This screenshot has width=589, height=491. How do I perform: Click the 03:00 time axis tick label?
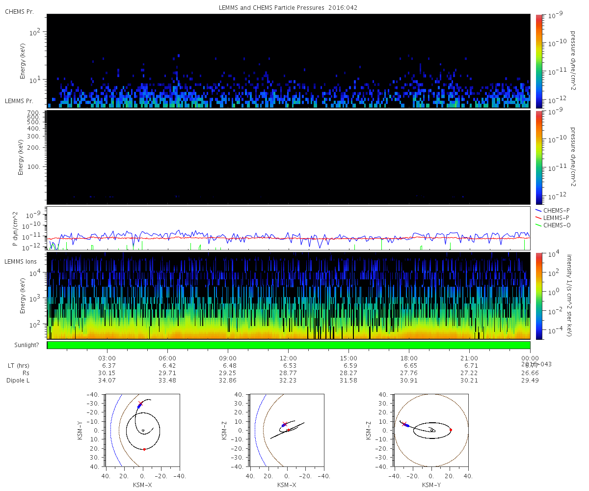[107, 358]
